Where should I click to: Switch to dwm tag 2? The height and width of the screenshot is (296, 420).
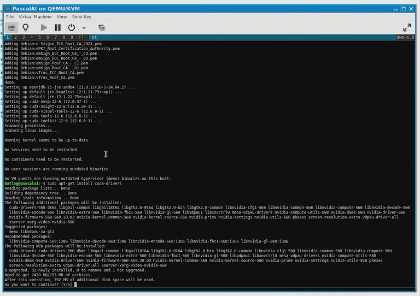[15, 38]
